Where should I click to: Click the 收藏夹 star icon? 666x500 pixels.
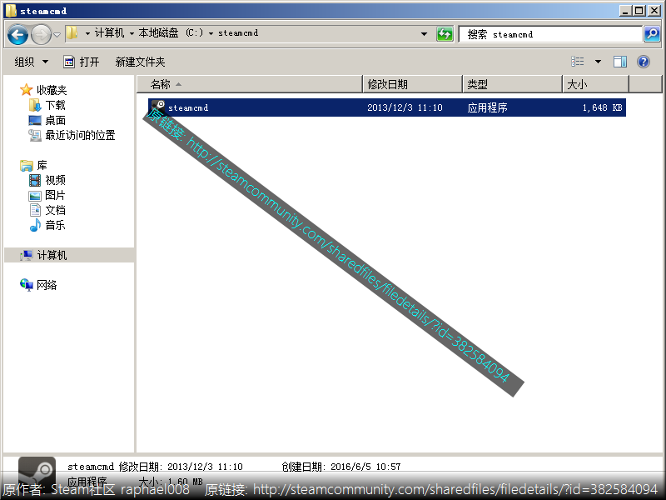[27, 90]
